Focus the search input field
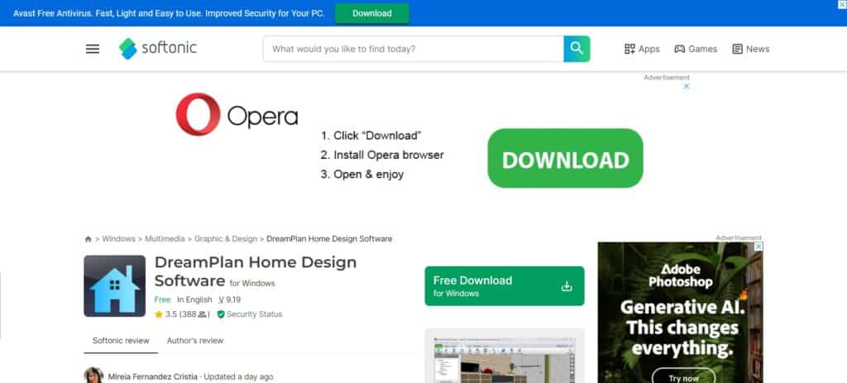Viewport: 847px width, 383px height. 414,49
